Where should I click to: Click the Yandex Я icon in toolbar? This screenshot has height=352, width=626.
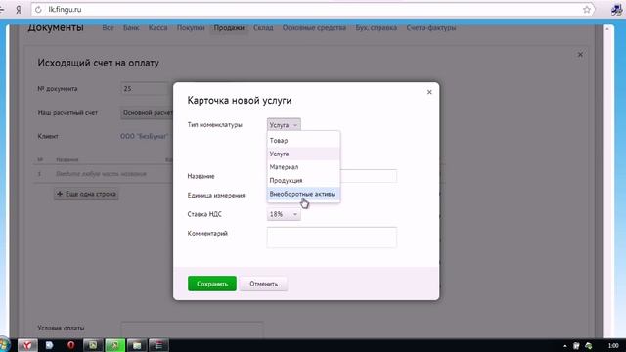coord(19,10)
